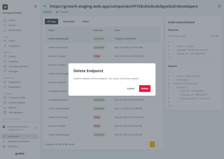
Task: Select the Inventory icon in the sidebar
Action: 5,61
